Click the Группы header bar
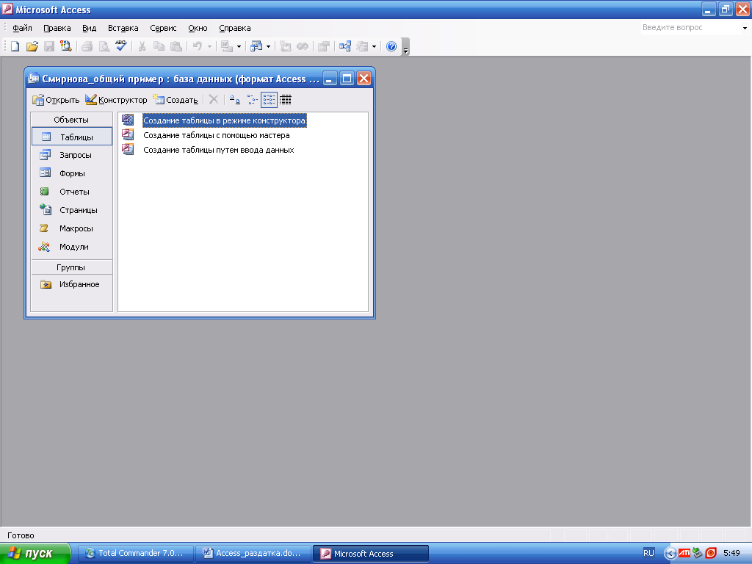The height and width of the screenshot is (564, 752). 71,267
